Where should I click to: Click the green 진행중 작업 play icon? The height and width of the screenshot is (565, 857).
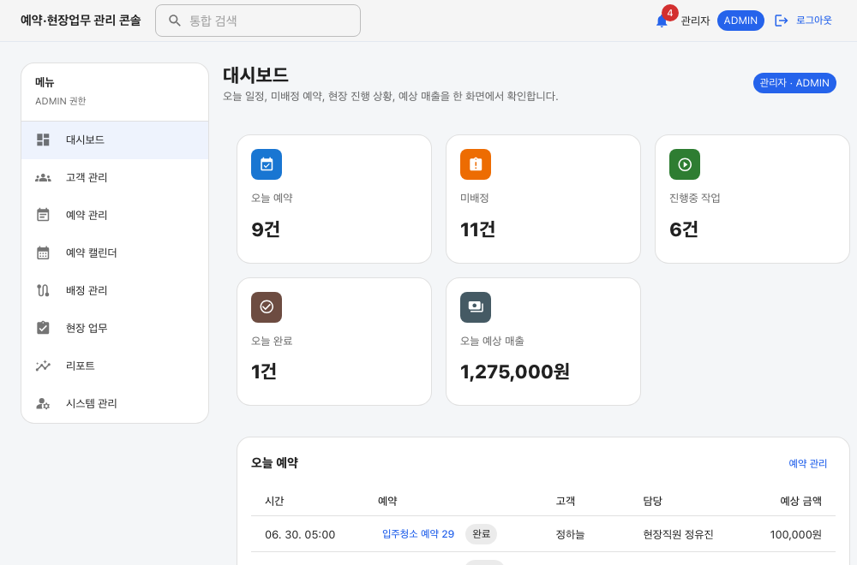click(684, 164)
